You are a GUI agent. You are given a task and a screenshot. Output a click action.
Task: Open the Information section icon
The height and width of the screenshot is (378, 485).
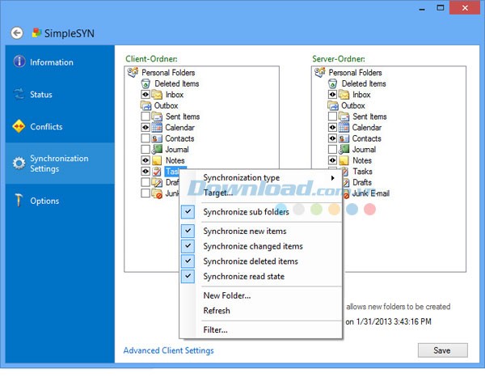(19, 63)
